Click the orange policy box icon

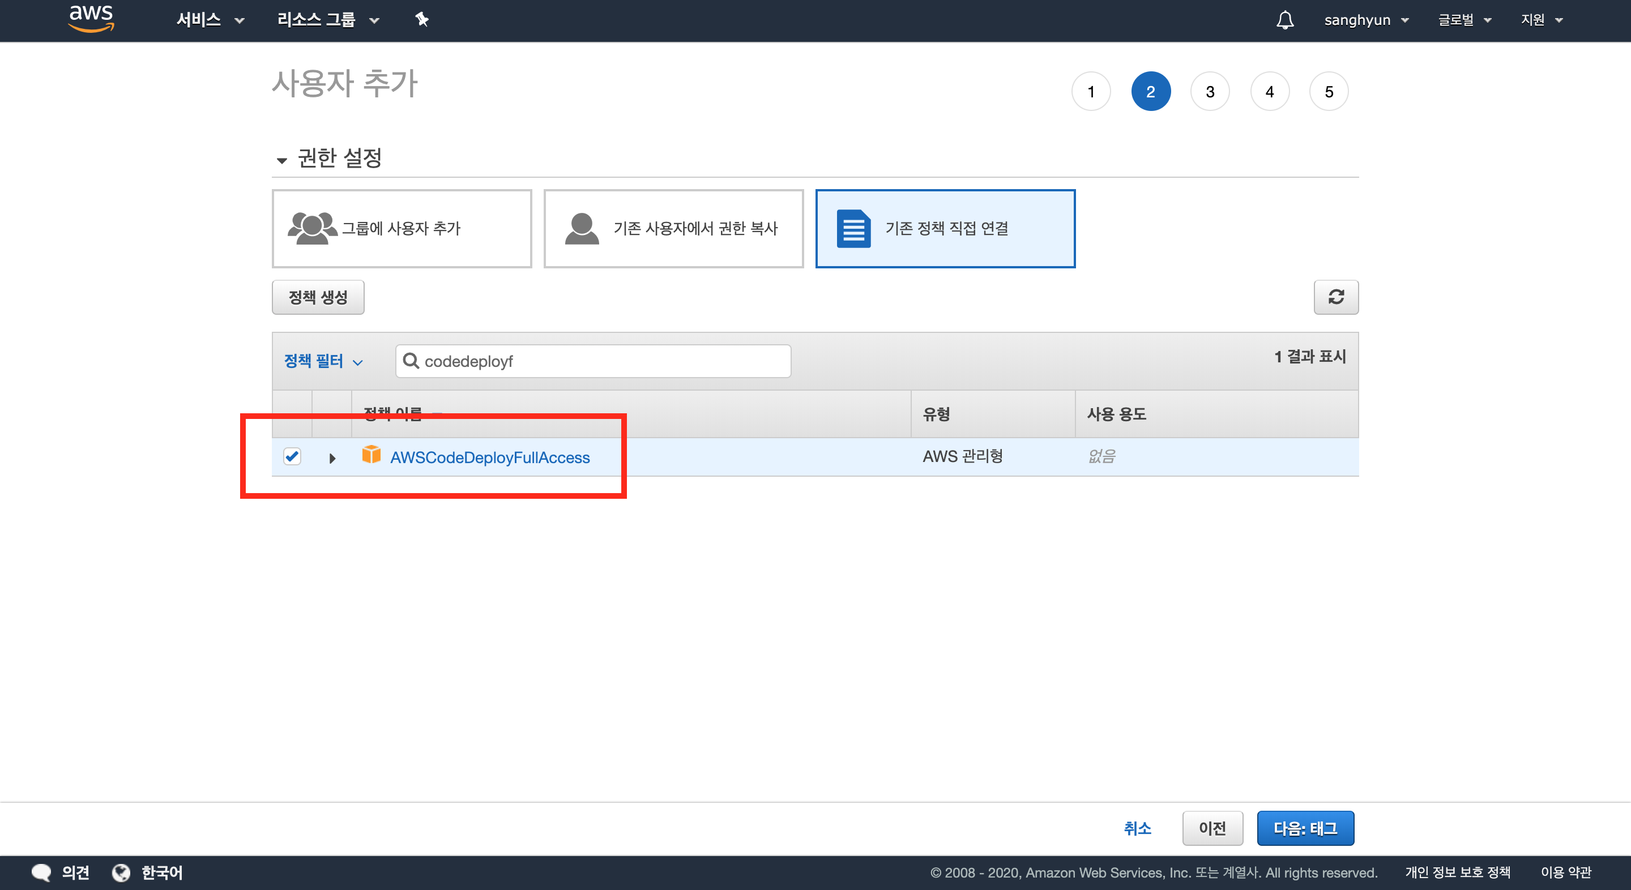point(371,455)
